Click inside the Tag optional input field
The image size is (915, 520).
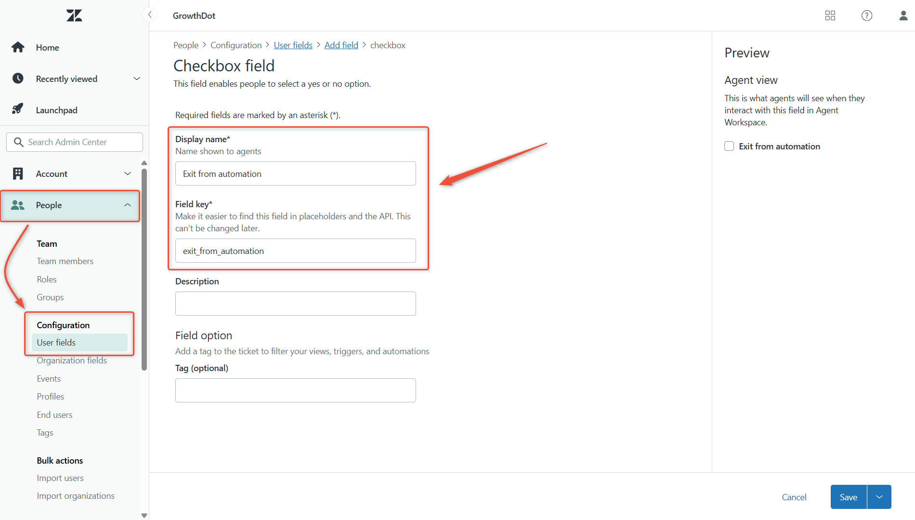[x=295, y=390]
